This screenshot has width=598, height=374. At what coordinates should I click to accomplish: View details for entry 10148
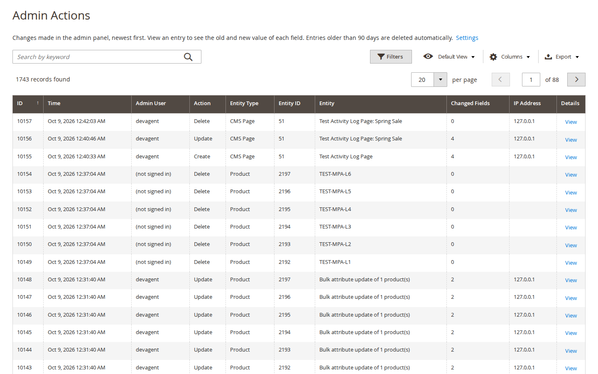[571, 280]
